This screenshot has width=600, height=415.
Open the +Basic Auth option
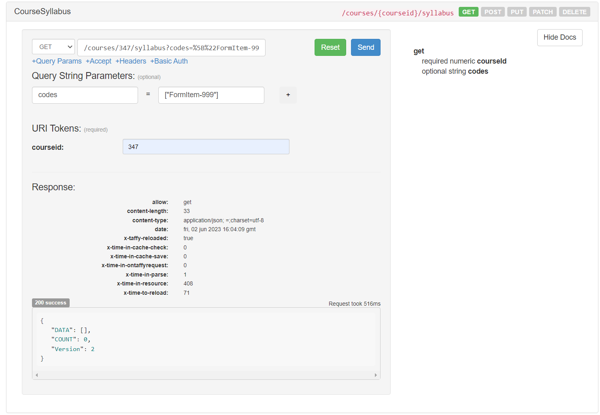[169, 61]
